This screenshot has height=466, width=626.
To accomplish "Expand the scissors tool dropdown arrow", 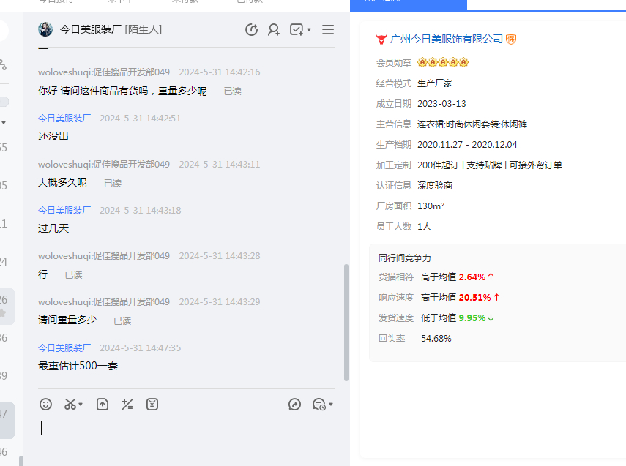I will [81, 405].
